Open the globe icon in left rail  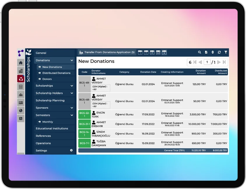[x=21, y=110]
